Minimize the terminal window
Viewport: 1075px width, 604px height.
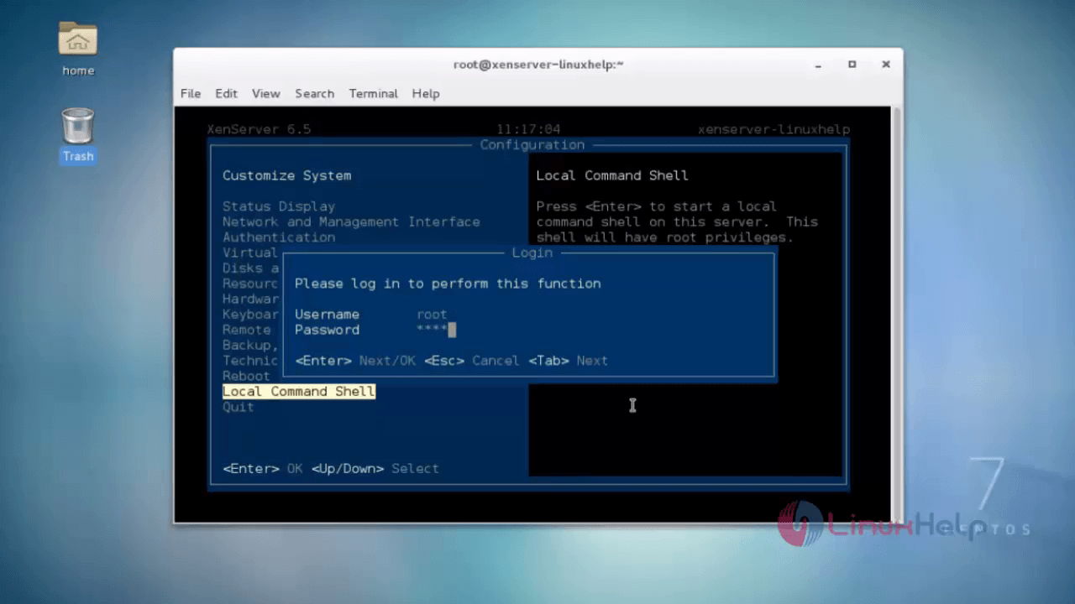point(818,65)
